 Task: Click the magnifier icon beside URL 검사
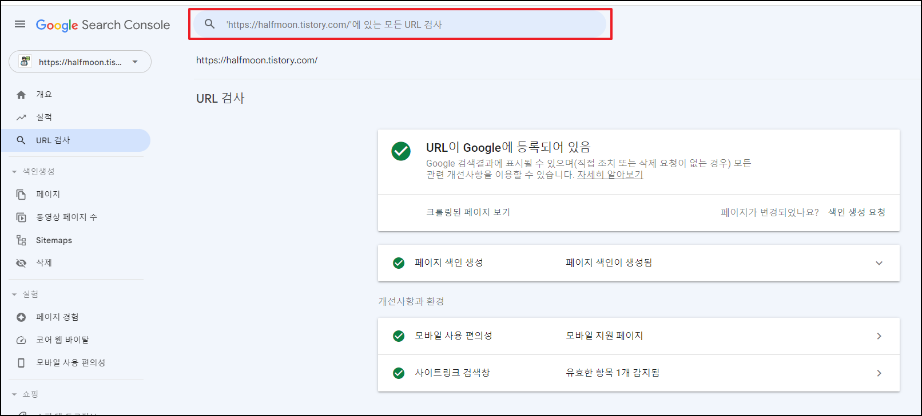(21, 140)
